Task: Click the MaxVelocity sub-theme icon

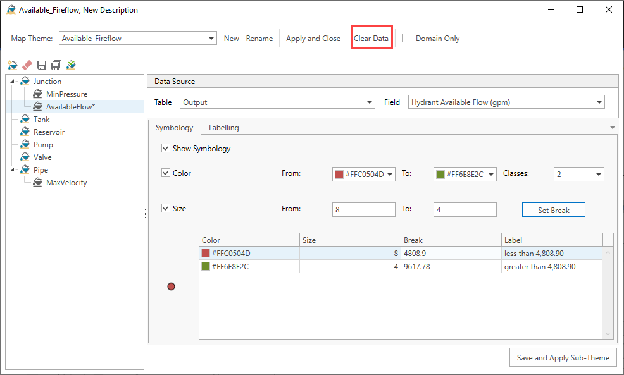Action: 38,182
